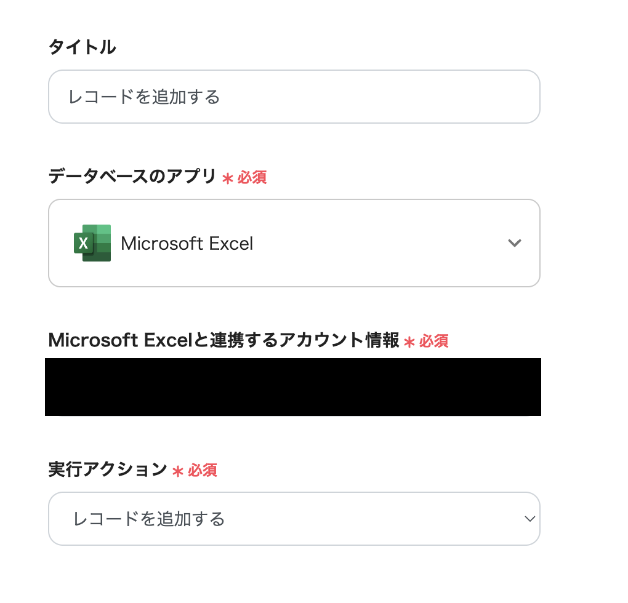Click the chevron on the Microsoft Excel selector
The width and height of the screenshot is (628, 603).
click(x=515, y=243)
